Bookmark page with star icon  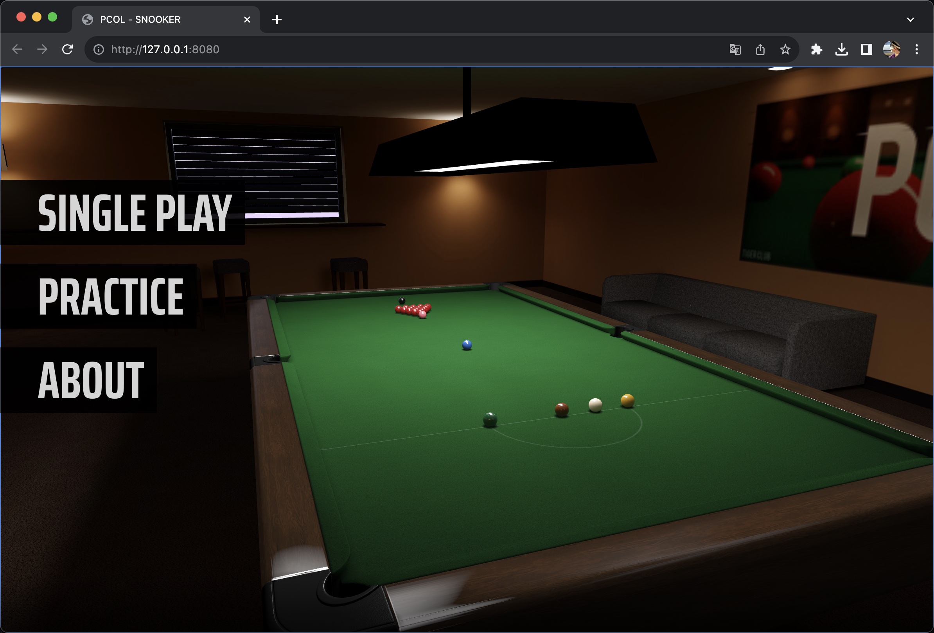[x=785, y=49]
